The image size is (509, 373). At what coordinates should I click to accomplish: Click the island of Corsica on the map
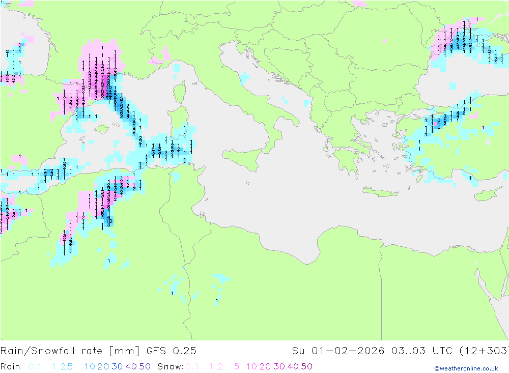(180, 91)
